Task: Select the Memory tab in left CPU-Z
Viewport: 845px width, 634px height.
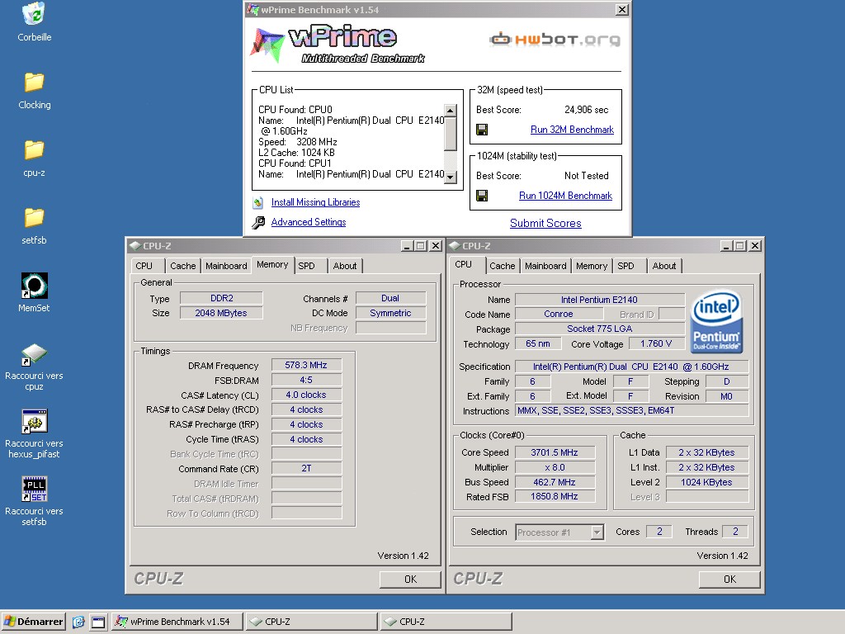Action: [272, 265]
